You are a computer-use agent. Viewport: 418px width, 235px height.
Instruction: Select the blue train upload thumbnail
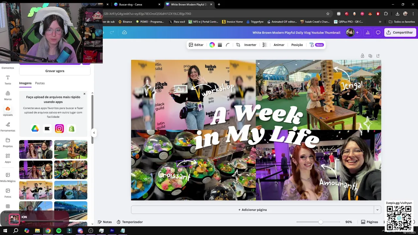coord(71,211)
